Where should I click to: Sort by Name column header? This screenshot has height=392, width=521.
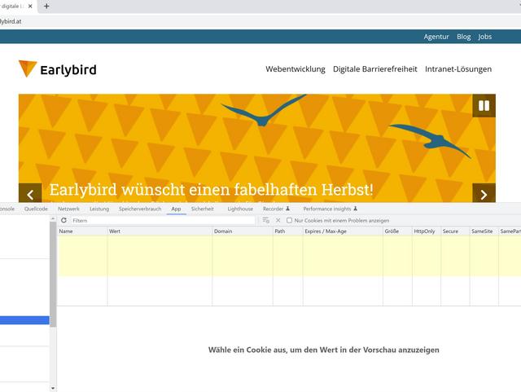(x=82, y=231)
